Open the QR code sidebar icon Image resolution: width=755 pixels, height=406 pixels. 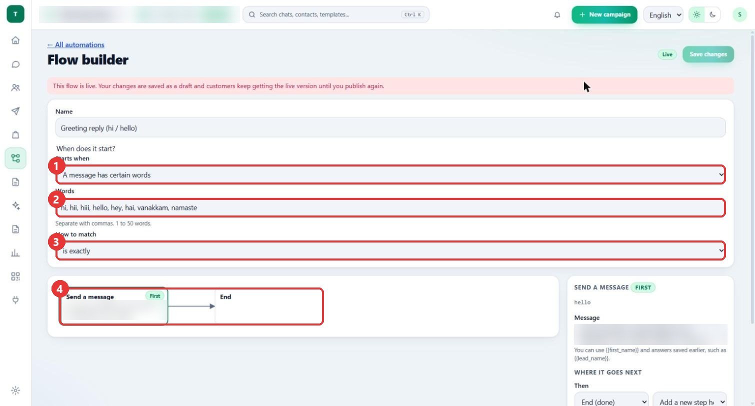coord(15,276)
